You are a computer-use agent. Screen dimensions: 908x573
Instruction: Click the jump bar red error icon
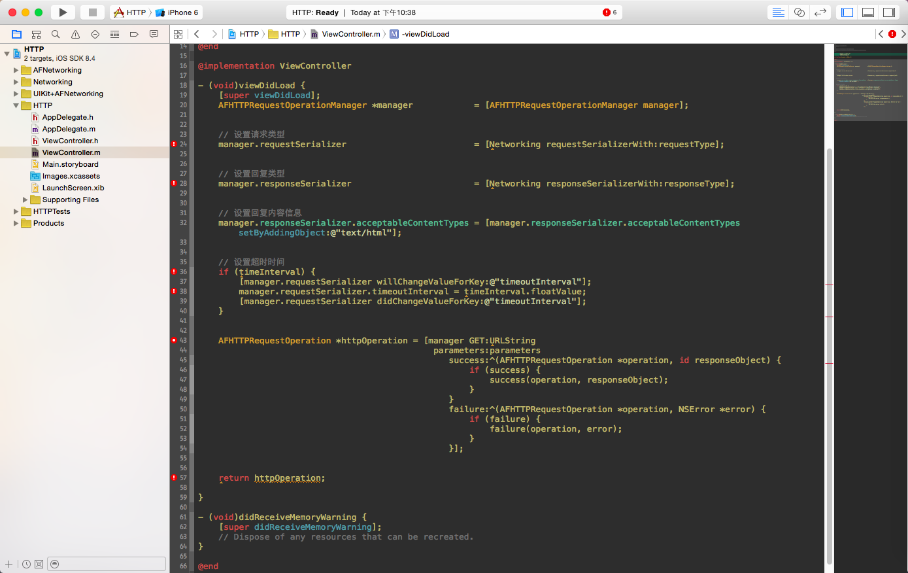coord(892,34)
